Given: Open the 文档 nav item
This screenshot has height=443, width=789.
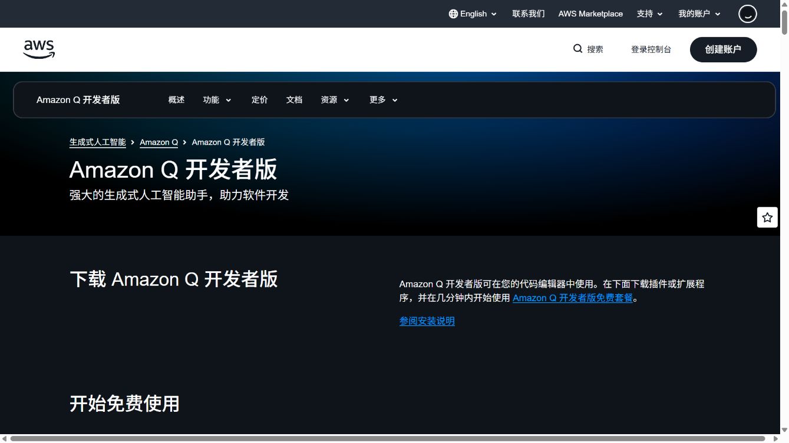Looking at the screenshot, I should click(294, 100).
